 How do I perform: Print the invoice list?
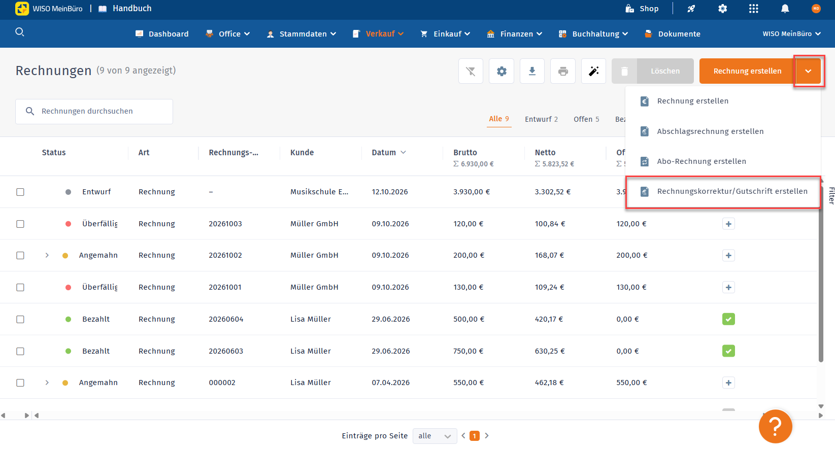[563, 71]
